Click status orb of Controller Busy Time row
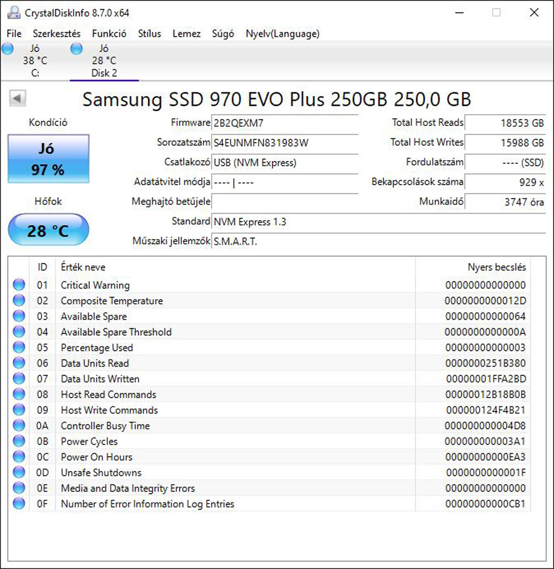 coord(19,425)
